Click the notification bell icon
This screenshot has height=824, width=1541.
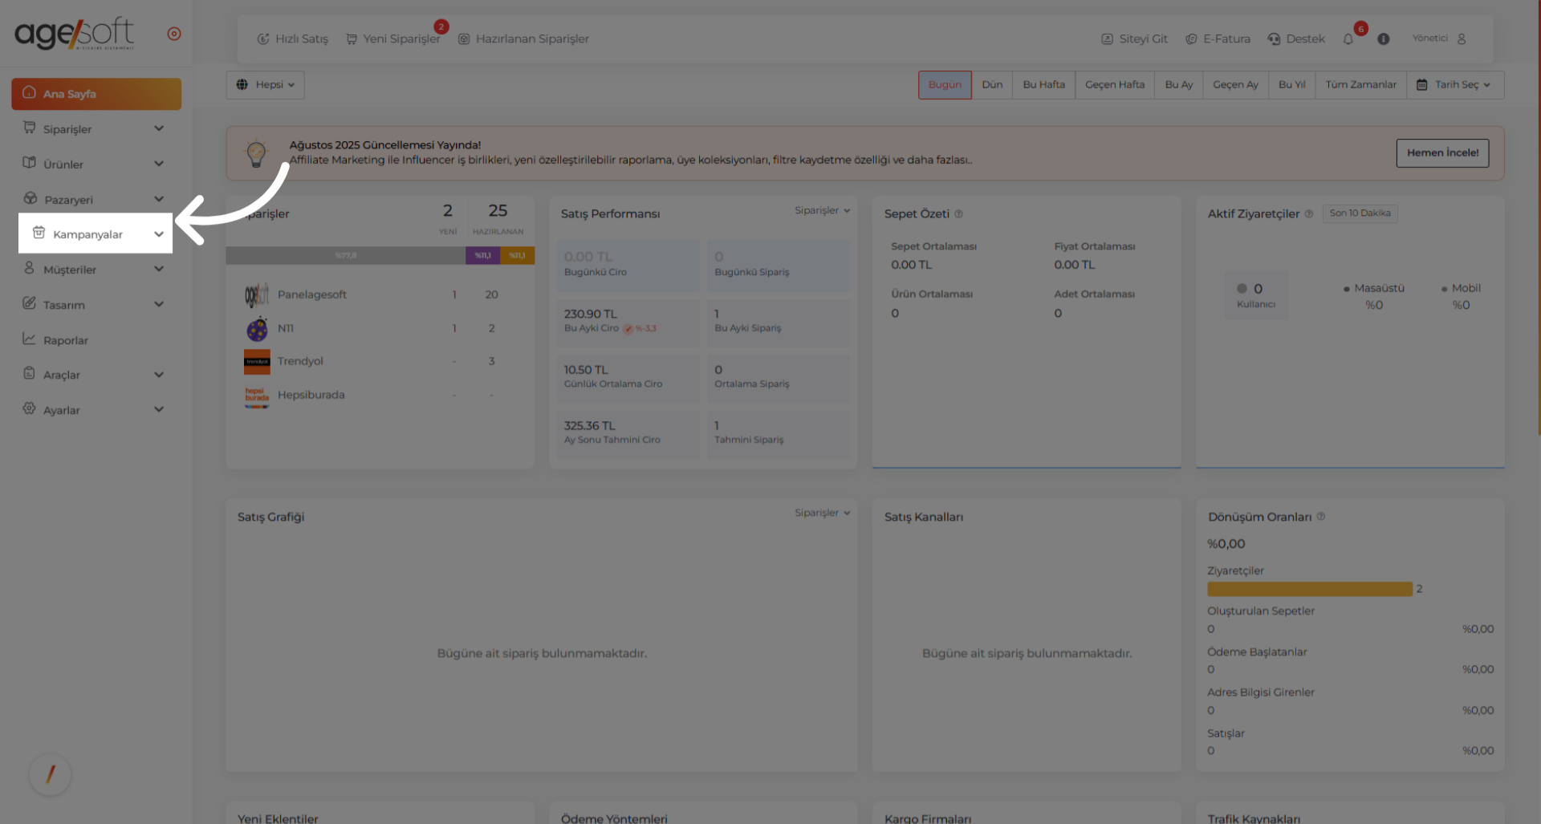pos(1348,39)
